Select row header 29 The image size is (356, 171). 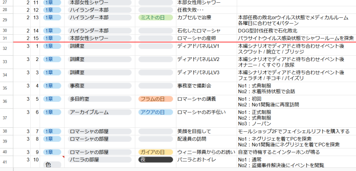[7, 20]
